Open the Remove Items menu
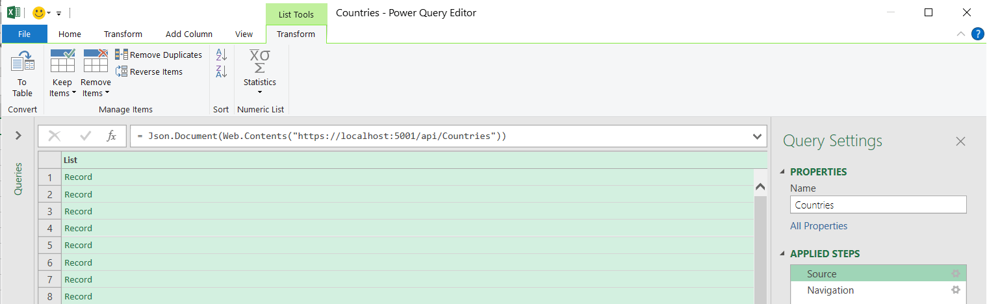987x304 pixels. [x=96, y=88]
